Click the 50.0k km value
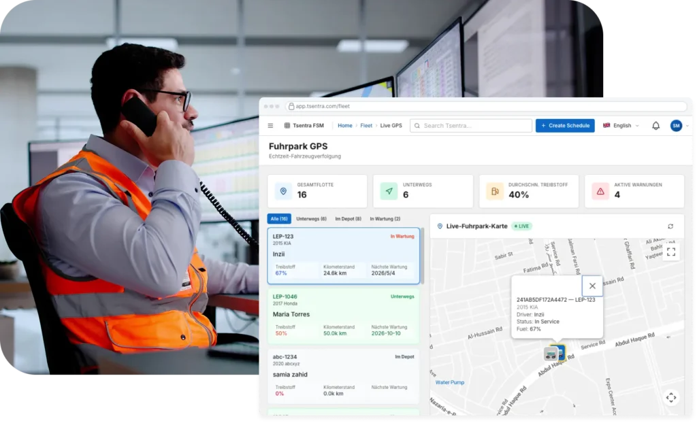The width and height of the screenshot is (697, 423). pyautogui.click(x=335, y=333)
